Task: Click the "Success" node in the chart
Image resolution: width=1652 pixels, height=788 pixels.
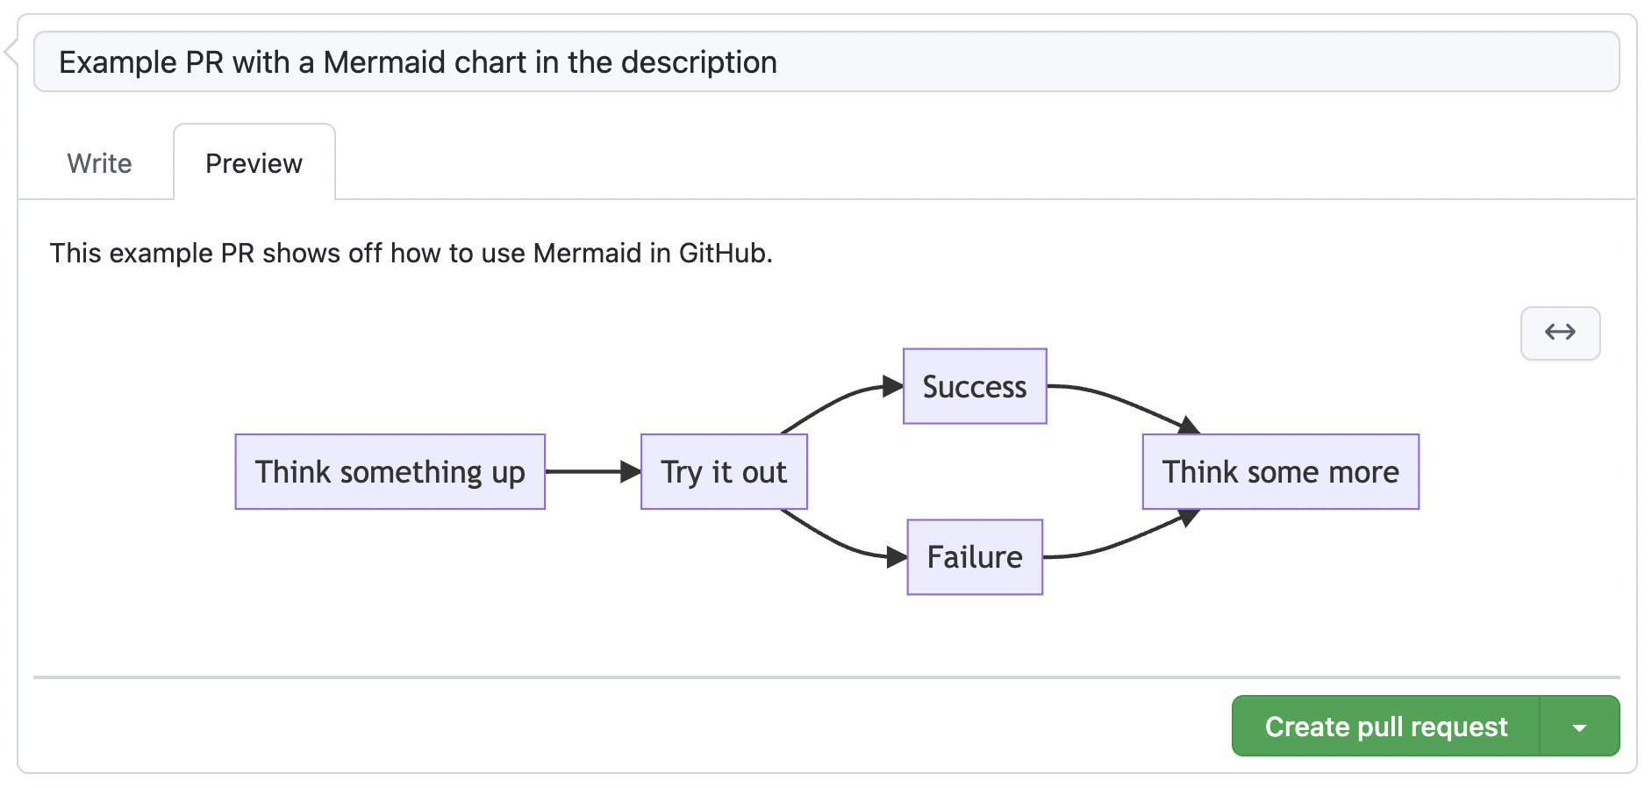Action: [975, 387]
